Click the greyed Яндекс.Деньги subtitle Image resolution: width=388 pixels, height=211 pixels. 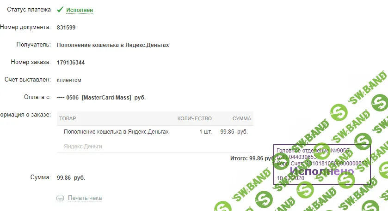(83, 147)
